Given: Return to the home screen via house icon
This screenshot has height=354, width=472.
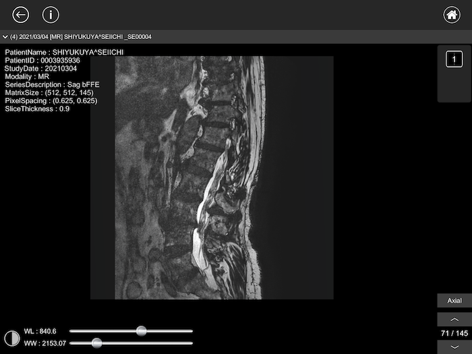Looking at the screenshot, I should pyautogui.click(x=451, y=15).
